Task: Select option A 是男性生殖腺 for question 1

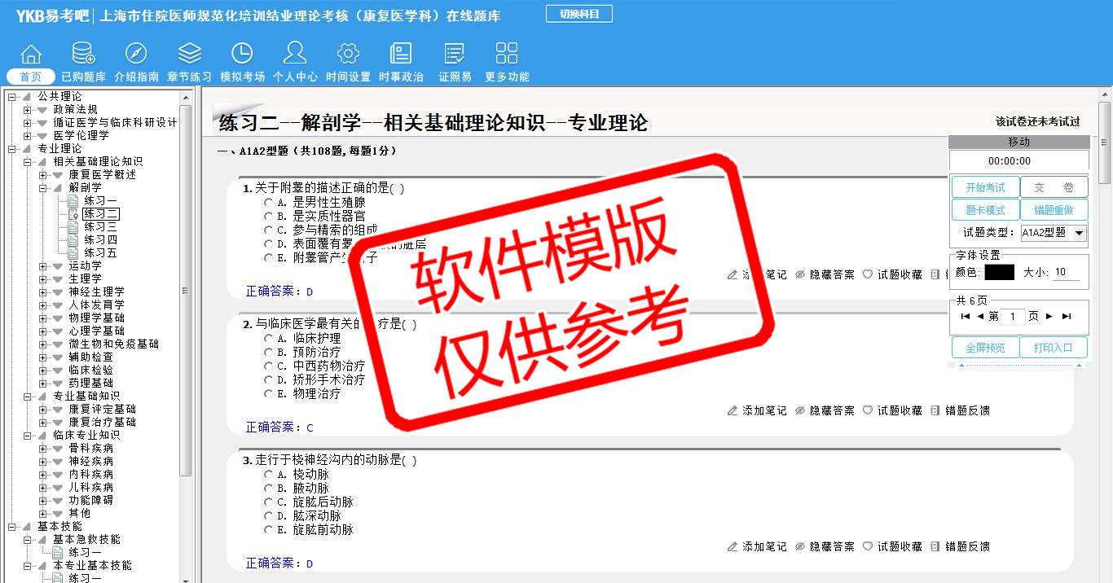Action: click(x=269, y=202)
